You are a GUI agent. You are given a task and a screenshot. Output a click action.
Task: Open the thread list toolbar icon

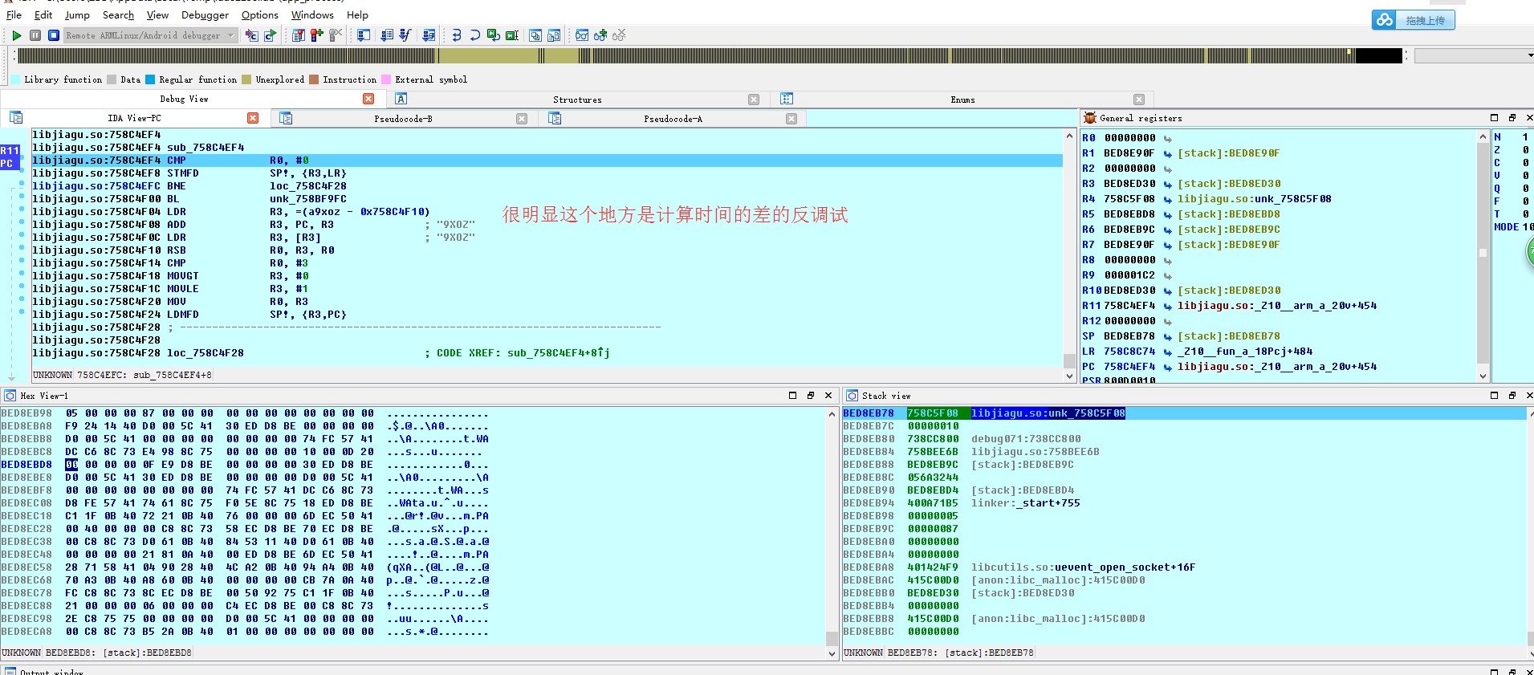click(387, 35)
